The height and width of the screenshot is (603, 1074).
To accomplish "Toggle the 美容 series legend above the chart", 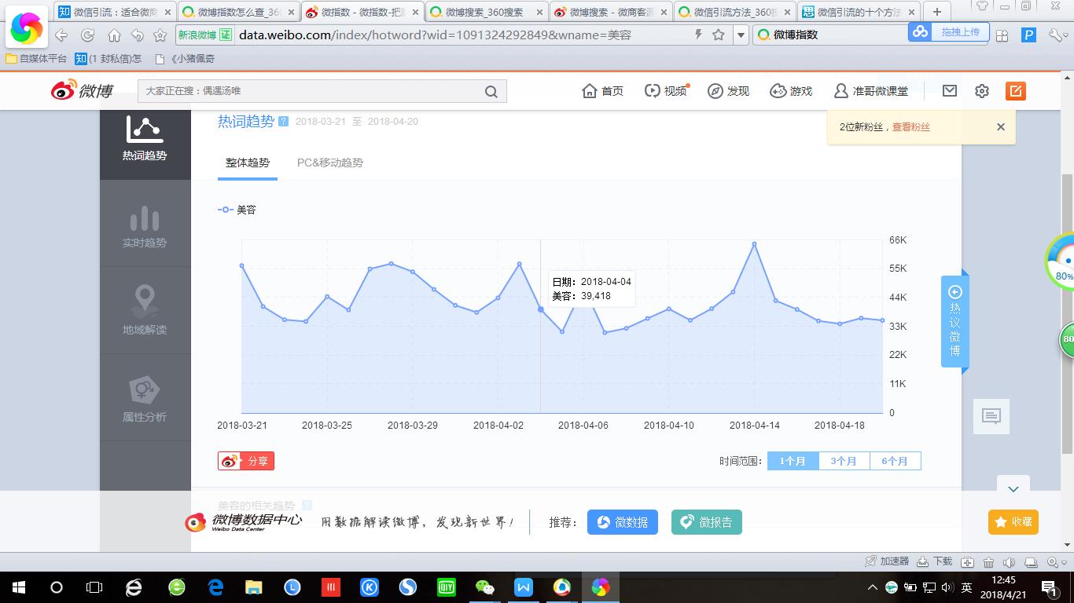I will coord(236,210).
